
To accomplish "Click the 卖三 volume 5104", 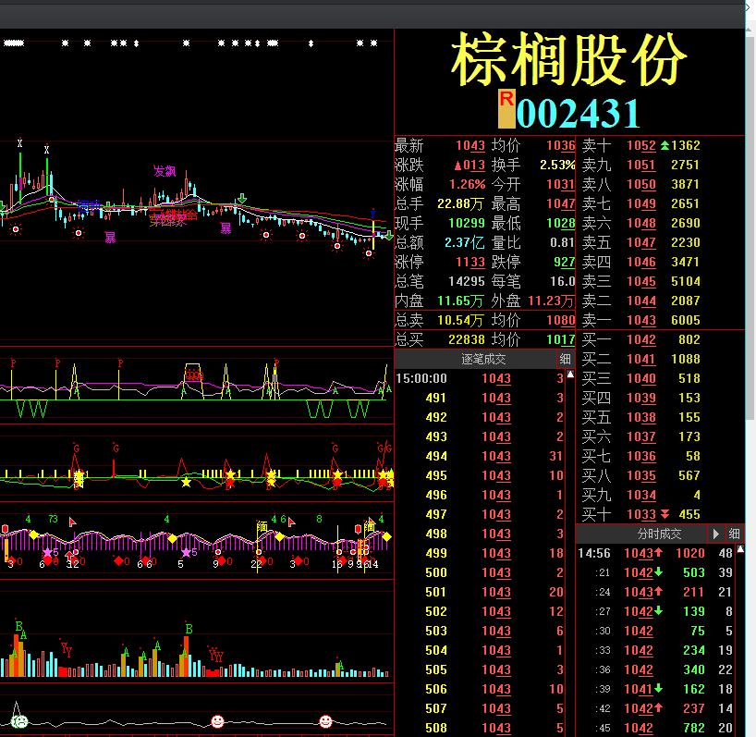I will (685, 281).
